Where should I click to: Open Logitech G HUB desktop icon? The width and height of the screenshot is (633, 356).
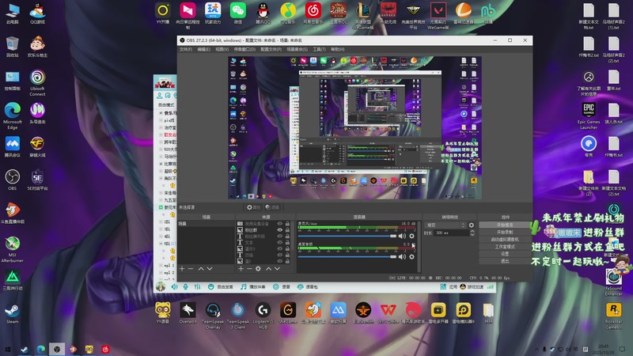263,315
